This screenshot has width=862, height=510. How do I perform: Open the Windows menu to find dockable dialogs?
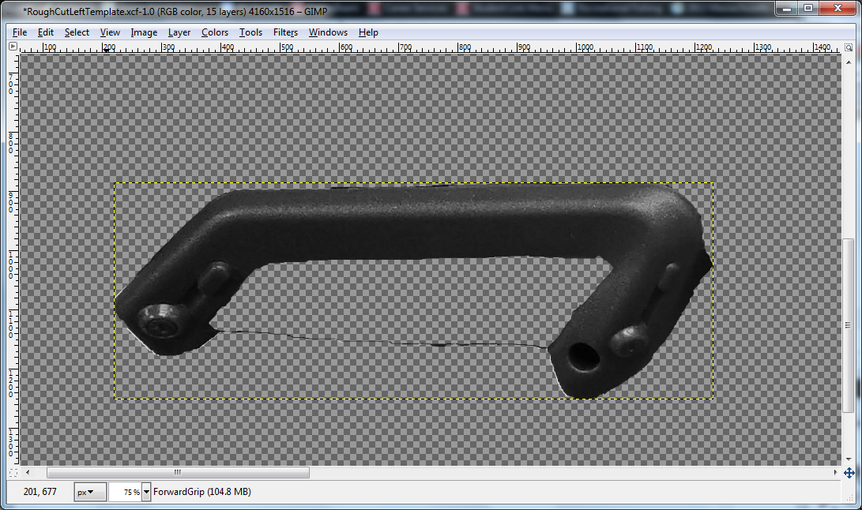coord(328,32)
